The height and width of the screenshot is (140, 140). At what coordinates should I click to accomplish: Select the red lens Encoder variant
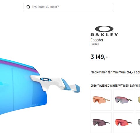[x=124, y=123]
